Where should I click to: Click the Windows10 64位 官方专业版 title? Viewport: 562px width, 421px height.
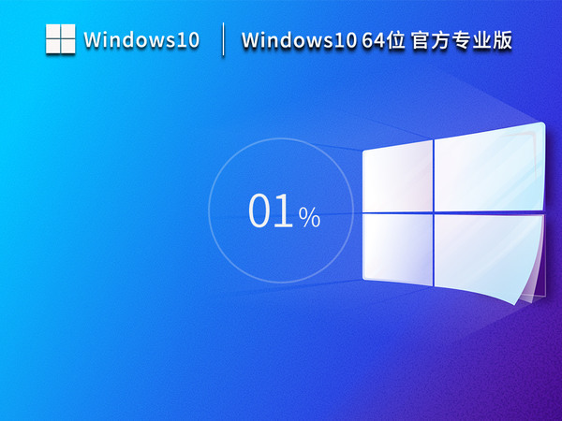tap(377, 40)
